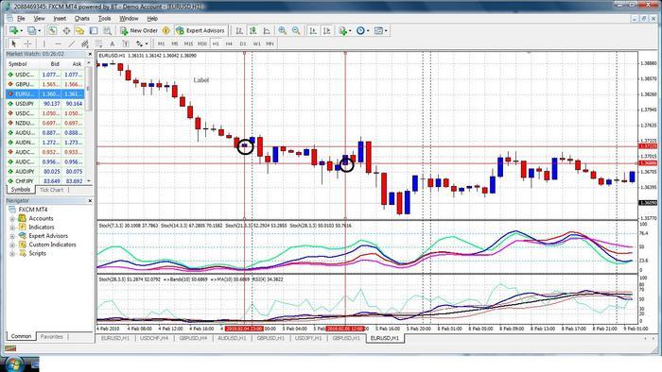
Task: Switch to Navigator Favorites tab
Action: (x=51, y=337)
